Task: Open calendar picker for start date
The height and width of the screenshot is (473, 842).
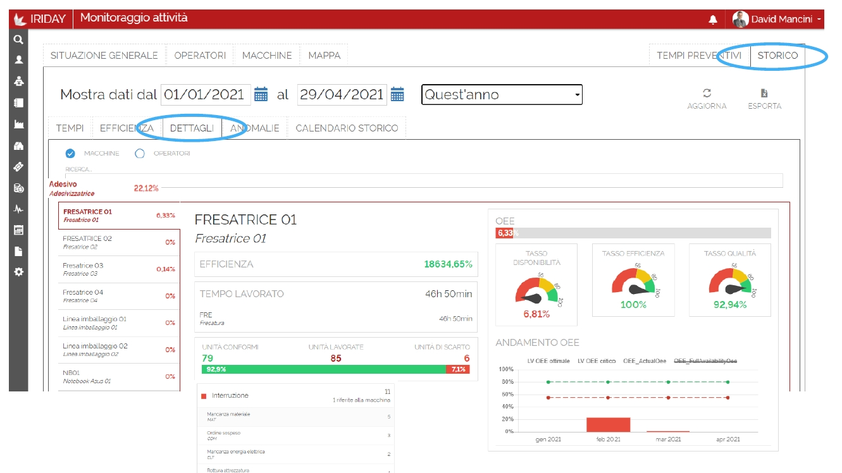Action: coord(261,95)
